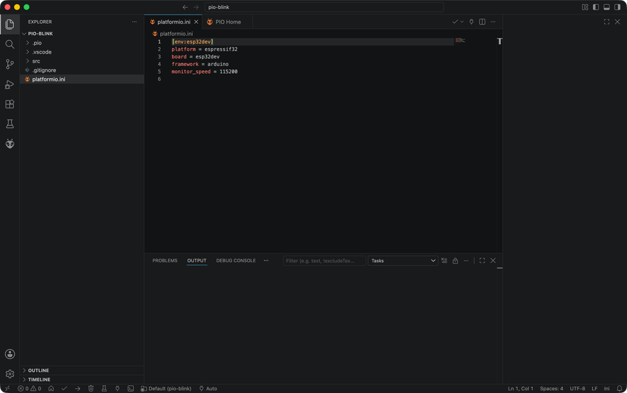Toggle bottom panel visibility
This screenshot has width=627, height=393.
pos(607,7)
